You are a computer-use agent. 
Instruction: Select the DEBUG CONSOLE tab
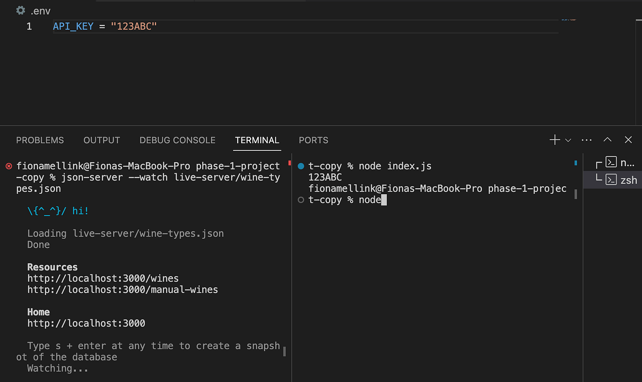177,140
